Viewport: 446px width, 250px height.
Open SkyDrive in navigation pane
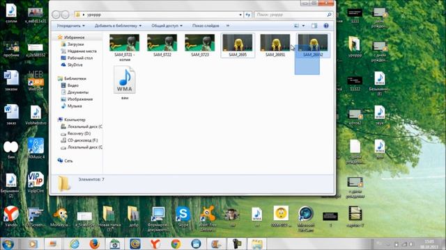(x=75, y=65)
